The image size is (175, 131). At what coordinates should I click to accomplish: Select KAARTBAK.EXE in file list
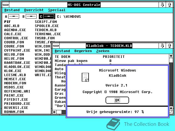tap(17, 63)
